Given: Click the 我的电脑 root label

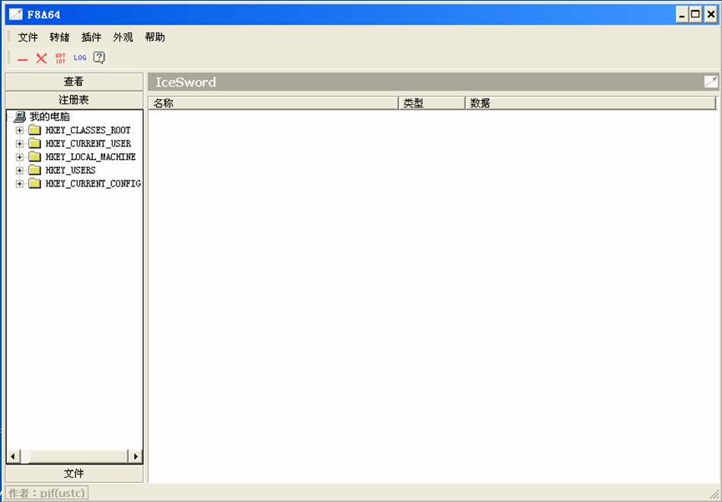Looking at the screenshot, I should click(x=50, y=117).
